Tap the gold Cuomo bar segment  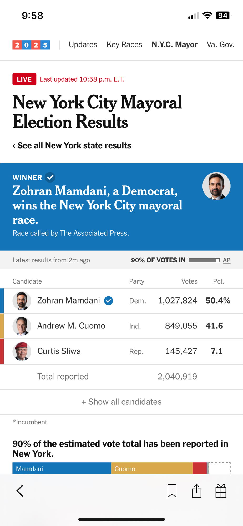(152, 468)
